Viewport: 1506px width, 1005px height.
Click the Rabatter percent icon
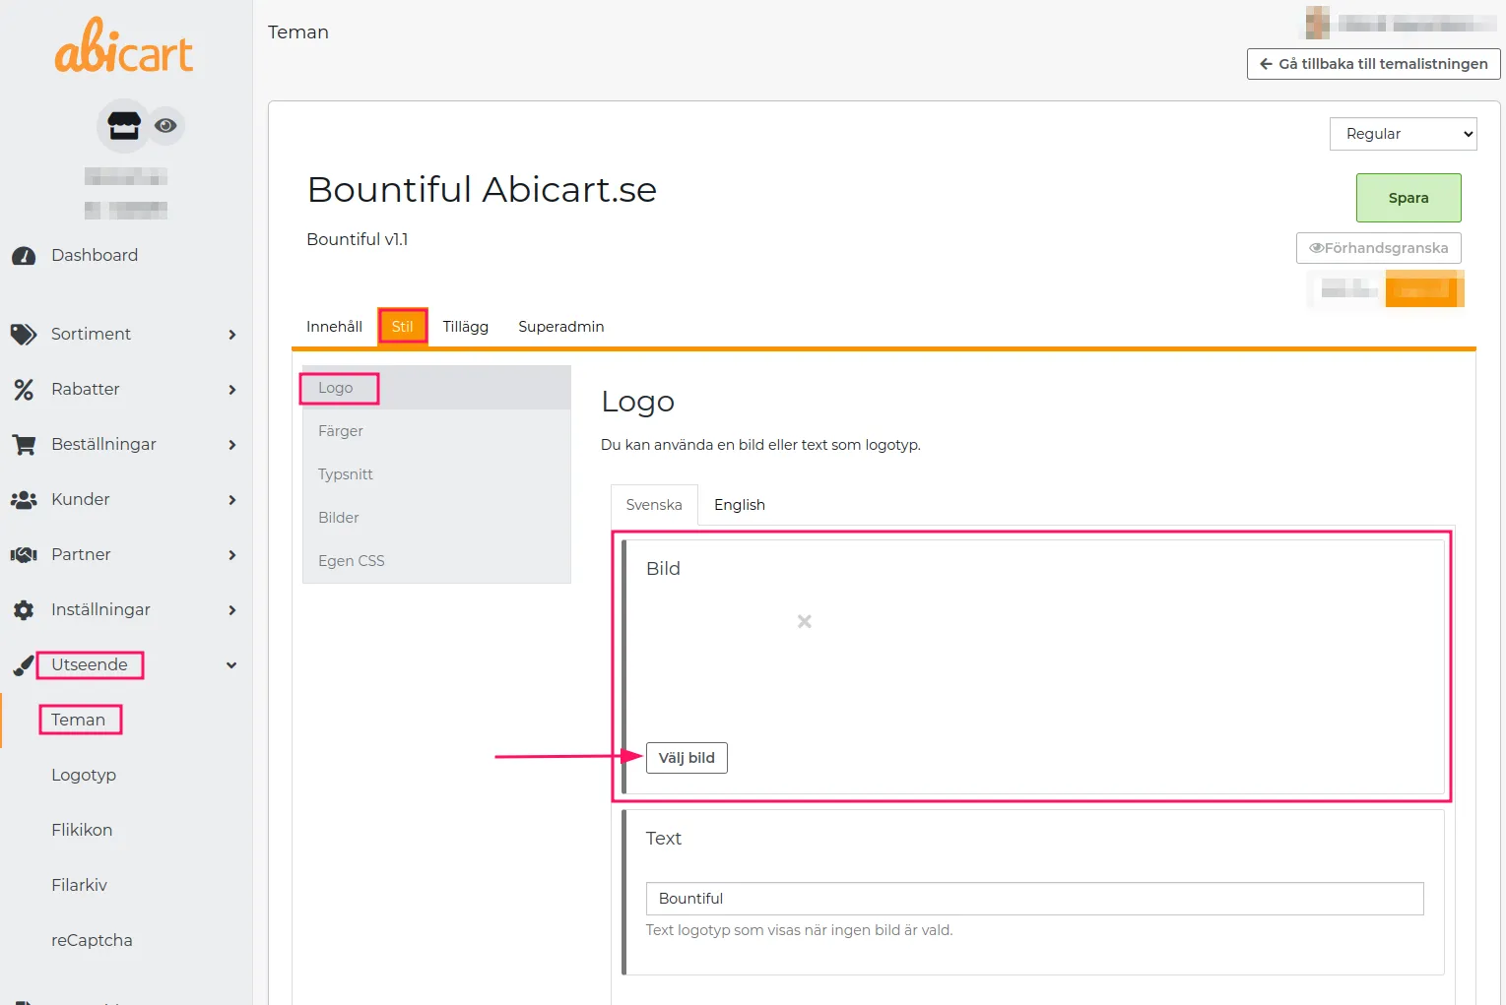click(x=24, y=390)
